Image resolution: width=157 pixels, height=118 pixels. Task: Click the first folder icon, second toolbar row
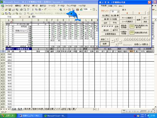click(3, 13)
